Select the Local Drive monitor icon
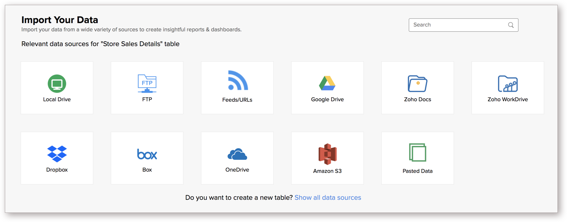This screenshot has height=222, width=567. (x=57, y=83)
